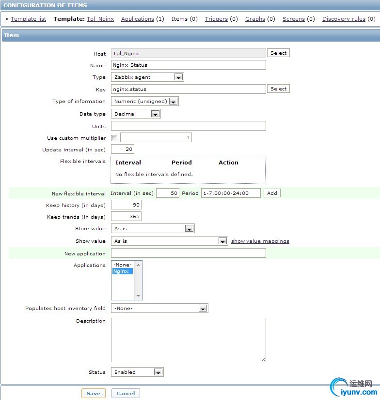Open the Screens (0) tab link
Image resolution: width=380 pixels, height=400 pixels.
pos(294,19)
